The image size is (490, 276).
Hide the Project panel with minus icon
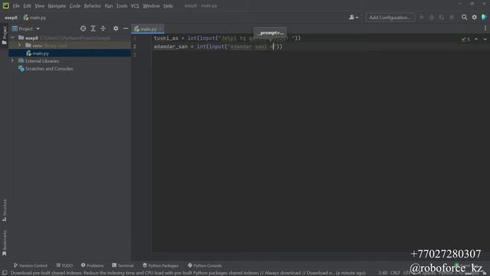[x=126, y=28]
